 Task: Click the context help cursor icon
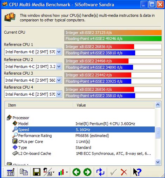click(x=137, y=172)
